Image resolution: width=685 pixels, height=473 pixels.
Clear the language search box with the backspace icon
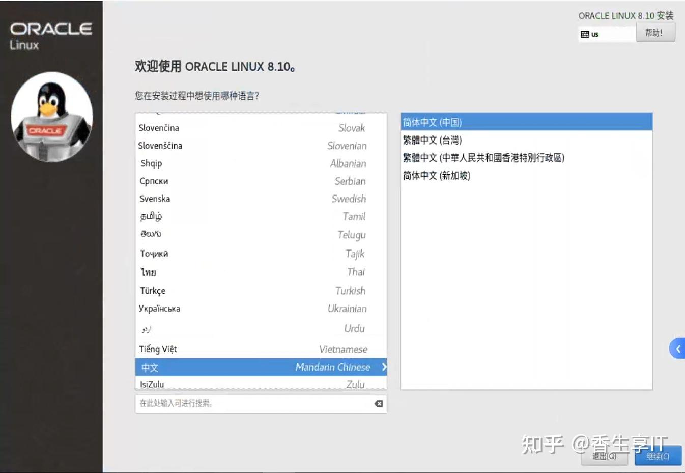[379, 404]
